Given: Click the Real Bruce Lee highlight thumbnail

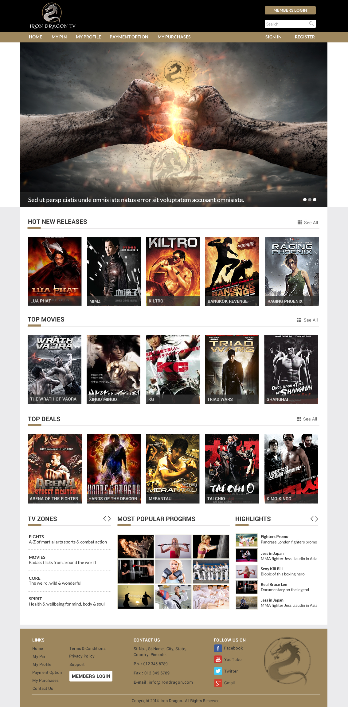Looking at the screenshot, I should click(247, 587).
